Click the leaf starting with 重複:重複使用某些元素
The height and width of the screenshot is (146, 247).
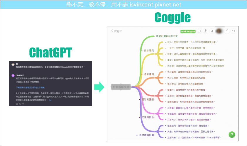click(196, 60)
